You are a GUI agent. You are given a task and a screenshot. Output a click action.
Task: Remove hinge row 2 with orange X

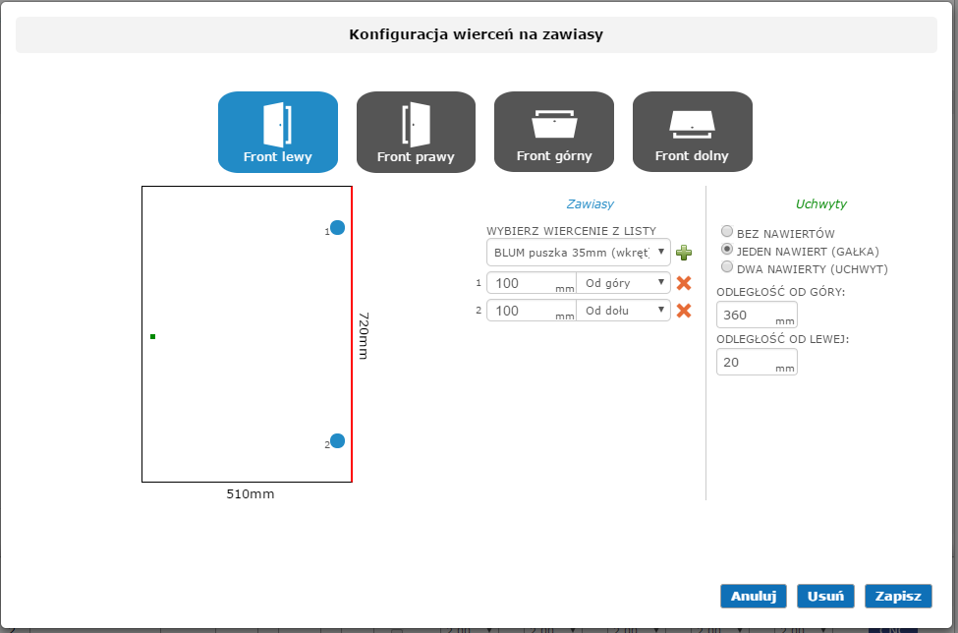(684, 311)
